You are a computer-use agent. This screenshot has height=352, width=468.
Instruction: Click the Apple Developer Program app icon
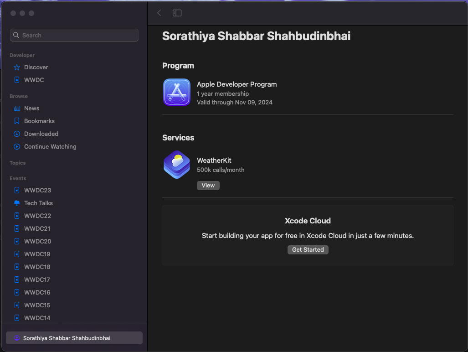[177, 92]
